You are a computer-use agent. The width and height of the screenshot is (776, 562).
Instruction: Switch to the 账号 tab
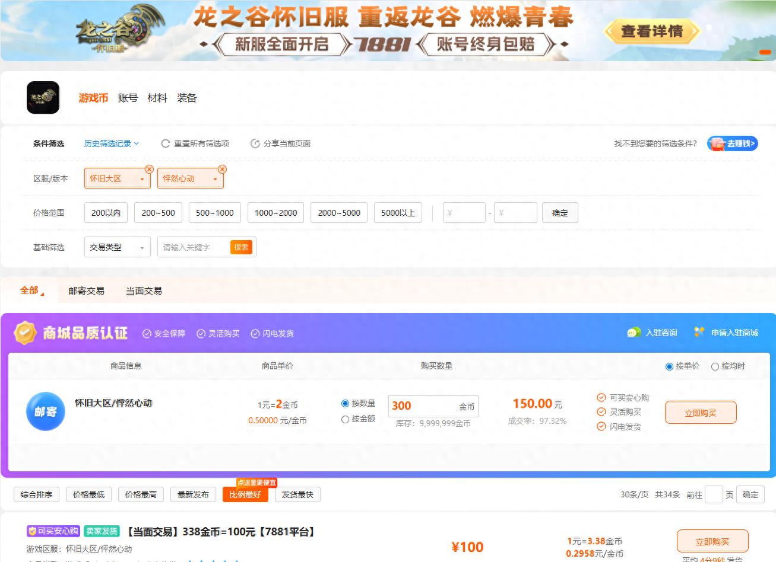[x=128, y=98]
